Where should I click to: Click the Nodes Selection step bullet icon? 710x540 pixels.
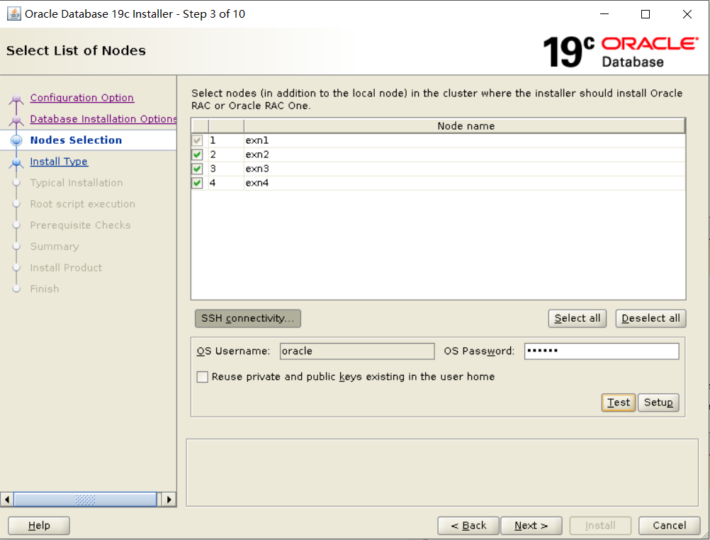[x=16, y=140]
